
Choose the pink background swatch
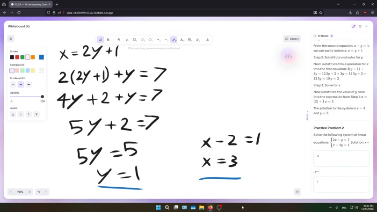17,71
